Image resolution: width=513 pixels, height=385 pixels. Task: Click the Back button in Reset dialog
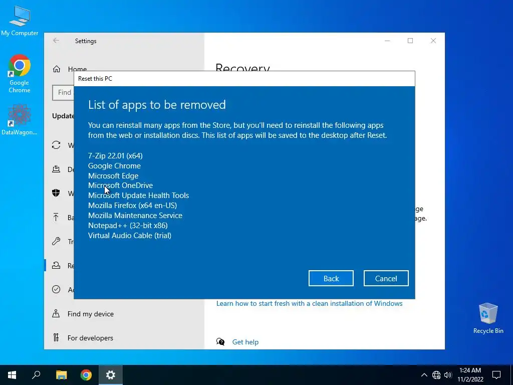(x=331, y=278)
